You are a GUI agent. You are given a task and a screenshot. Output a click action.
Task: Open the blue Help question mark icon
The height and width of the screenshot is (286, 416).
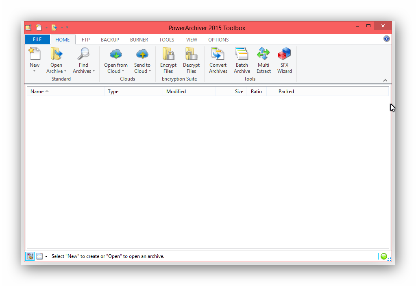(386, 39)
